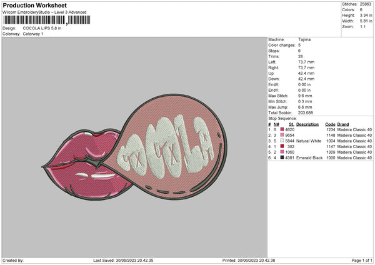375x265 pixels.
Task: Click thread code '1000'
Action: [x=331, y=158]
